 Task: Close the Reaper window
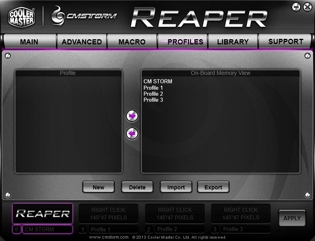coord(307,7)
